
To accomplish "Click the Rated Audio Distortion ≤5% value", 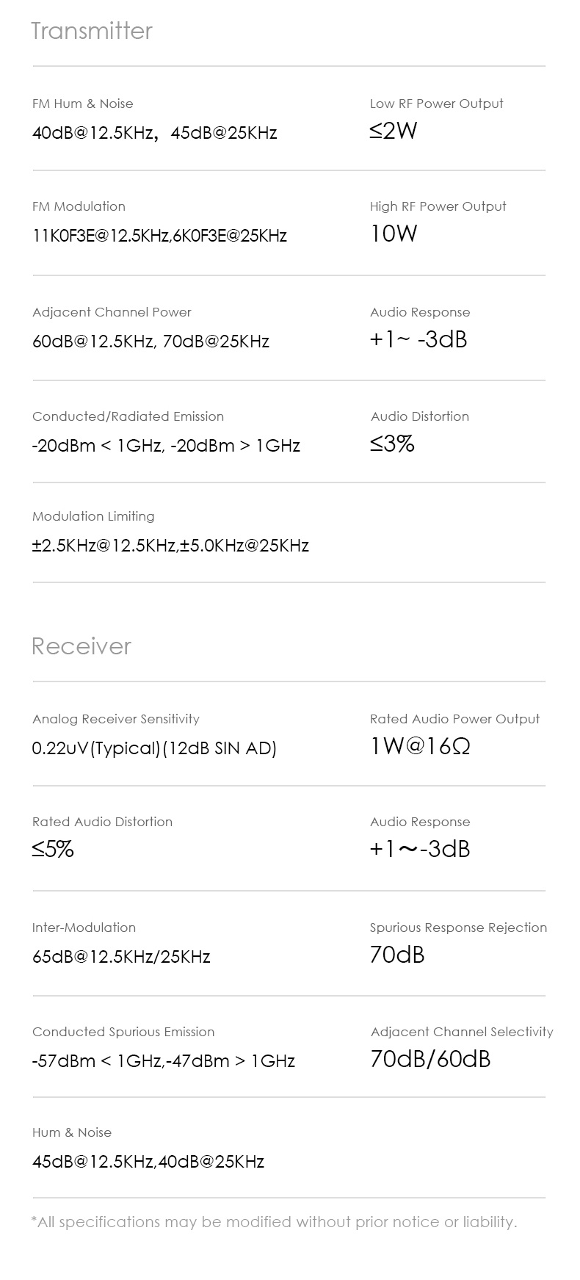I will tap(53, 850).
